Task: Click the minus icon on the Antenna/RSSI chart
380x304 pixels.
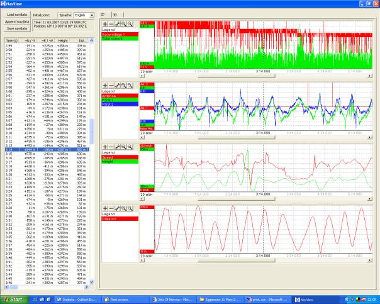Action: point(111,86)
